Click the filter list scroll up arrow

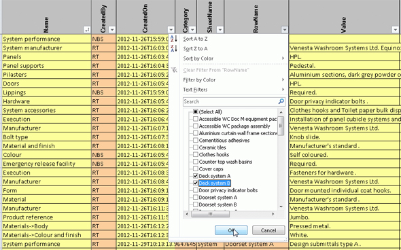281,112
